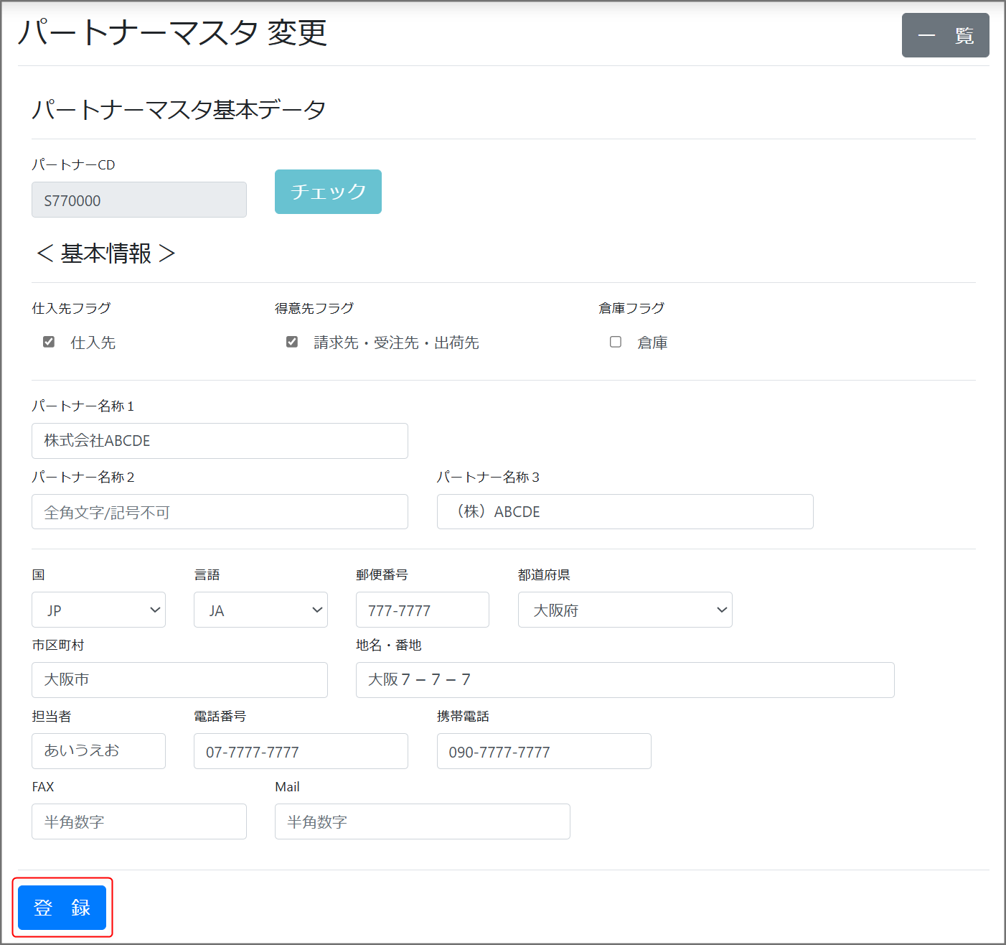Click into the パートナー名称2 field
This screenshot has width=1006, height=945.
point(220,512)
